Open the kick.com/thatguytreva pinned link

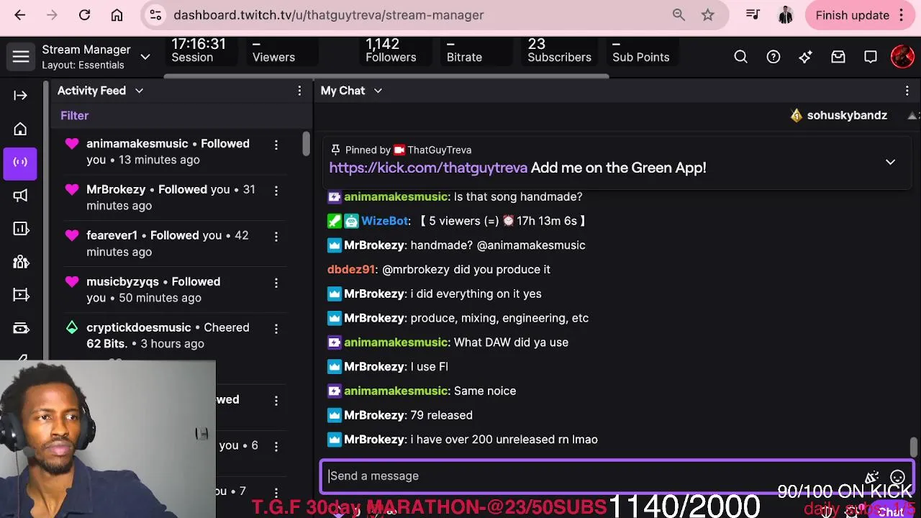(x=428, y=168)
